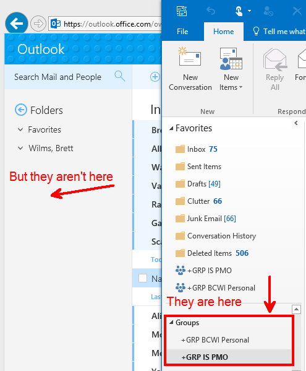Screen dimensions: 306x371
Task: Click the Favorites header in desktop Outlook
Action: click(194, 128)
